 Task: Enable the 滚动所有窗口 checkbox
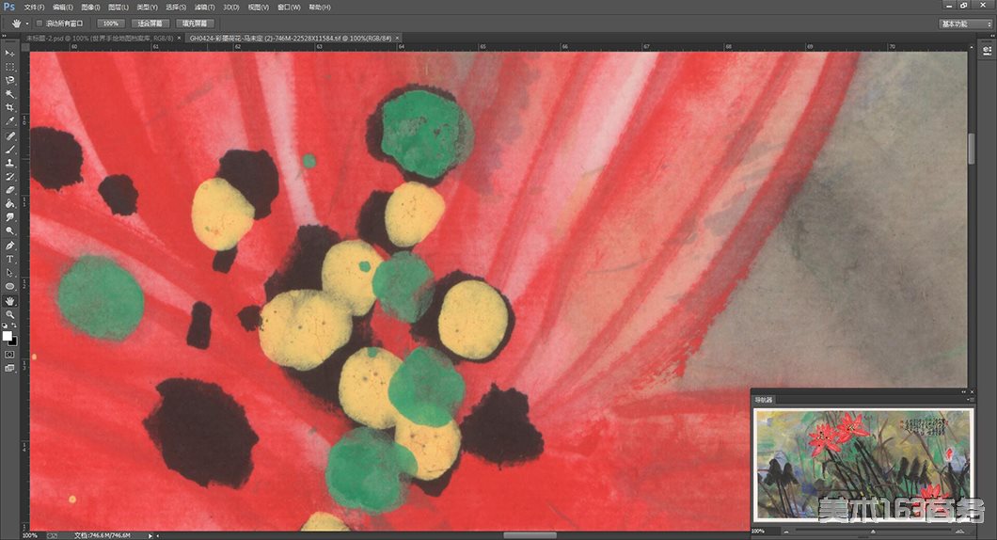pyautogui.click(x=40, y=23)
